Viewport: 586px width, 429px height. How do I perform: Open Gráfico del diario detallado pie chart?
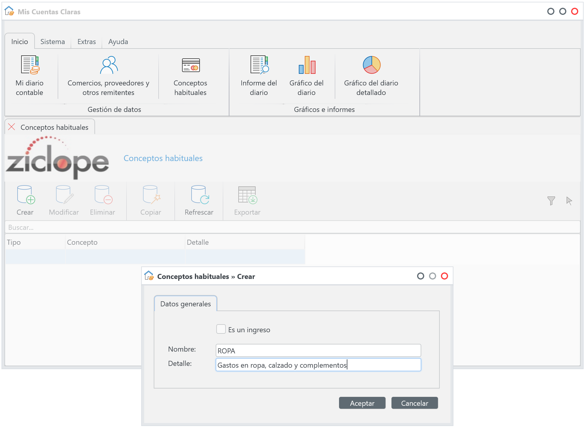click(x=371, y=76)
